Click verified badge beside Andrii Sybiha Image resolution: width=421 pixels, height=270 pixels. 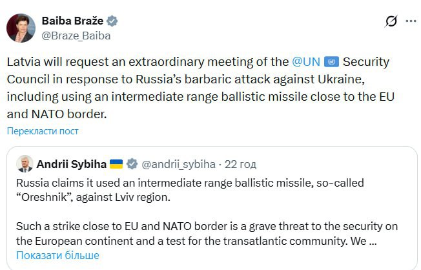tap(132, 163)
